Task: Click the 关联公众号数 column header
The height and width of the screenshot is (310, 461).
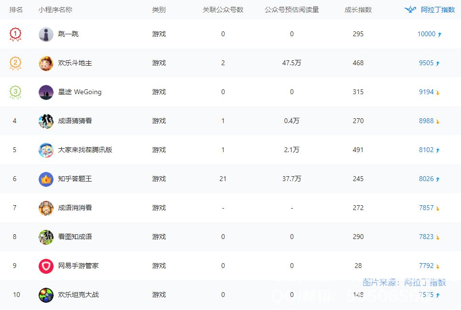Action: pyautogui.click(x=223, y=10)
